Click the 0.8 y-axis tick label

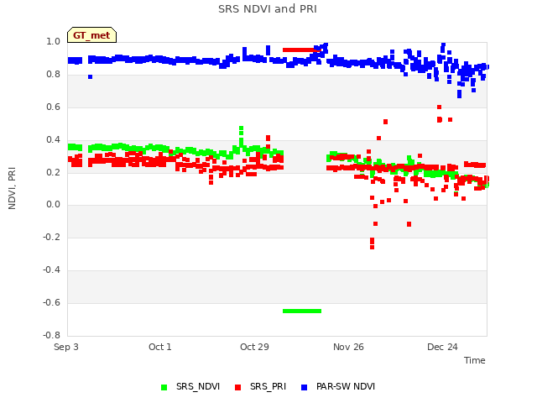click(53, 75)
